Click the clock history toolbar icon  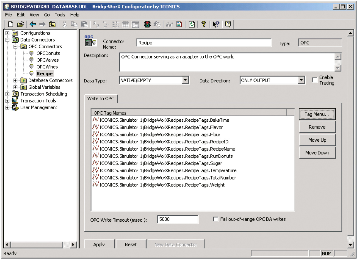coord(157,24)
